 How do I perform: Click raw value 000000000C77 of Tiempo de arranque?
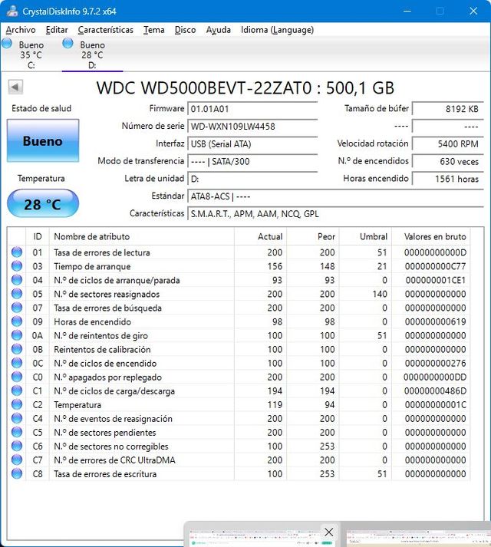click(435, 266)
